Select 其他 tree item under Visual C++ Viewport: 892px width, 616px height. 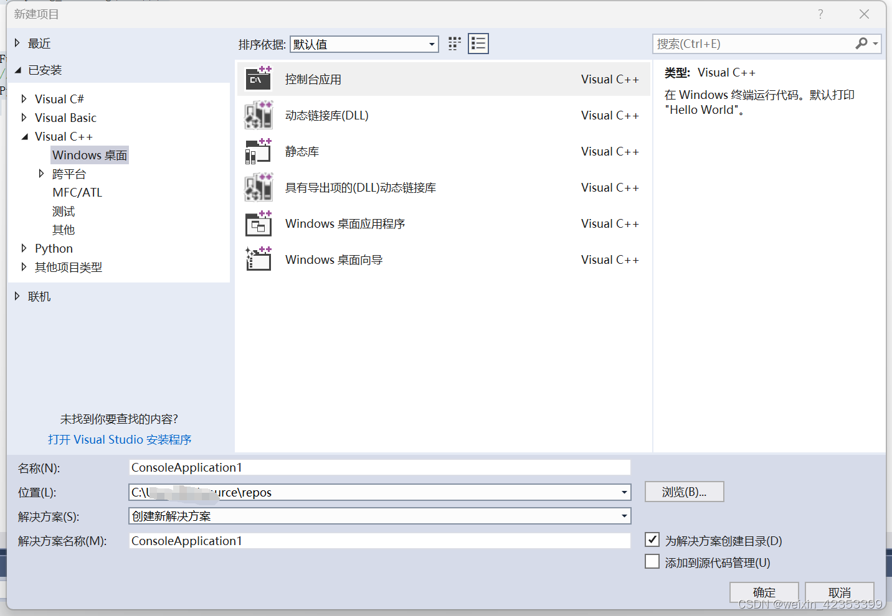click(64, 230)
